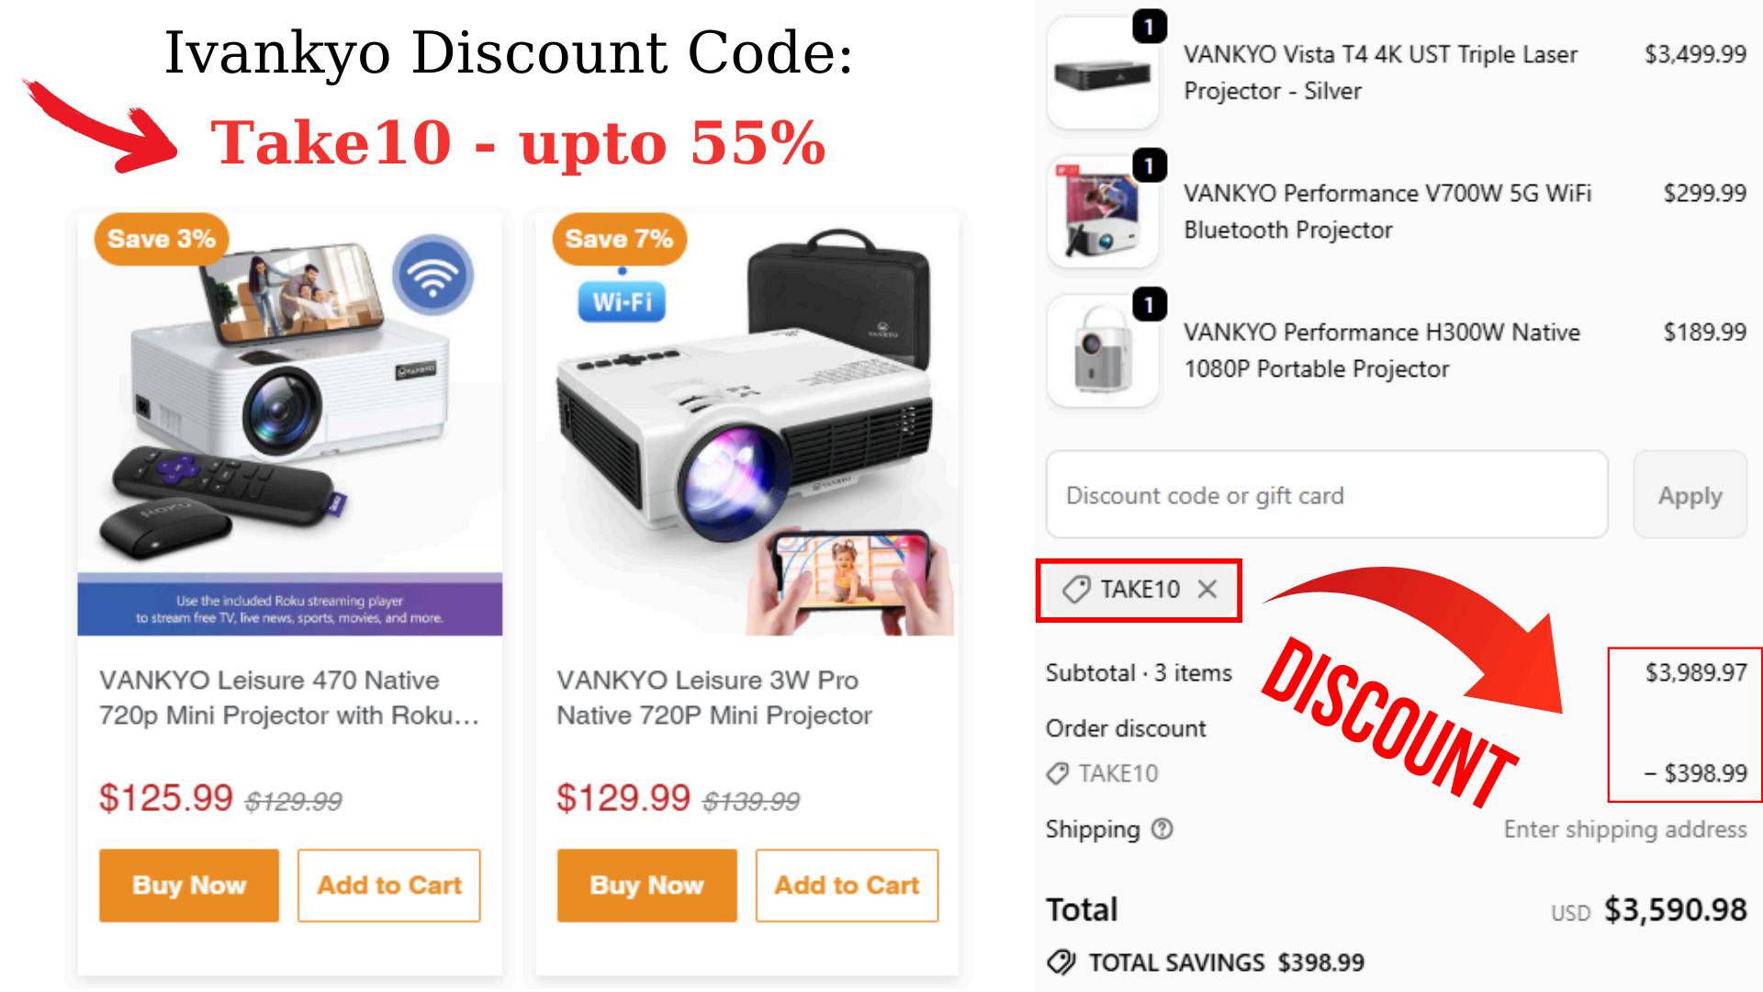This screenshot has height=992, width=1763.
Task: Open the Vista T4 4K projector thumbnail
Action: (x=1103, y=73)
